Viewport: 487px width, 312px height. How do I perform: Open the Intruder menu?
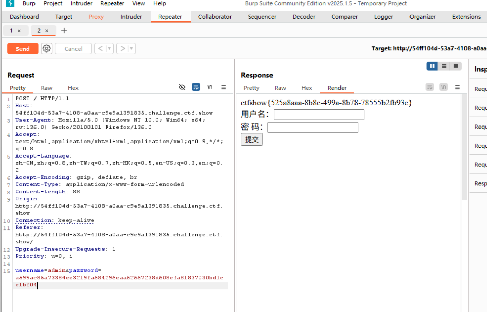pos(81,3)
